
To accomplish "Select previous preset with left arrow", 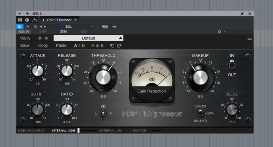I will [40, 38].
